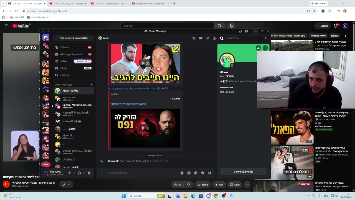Click the friend status icon on Maor's profile

[258, 48]
